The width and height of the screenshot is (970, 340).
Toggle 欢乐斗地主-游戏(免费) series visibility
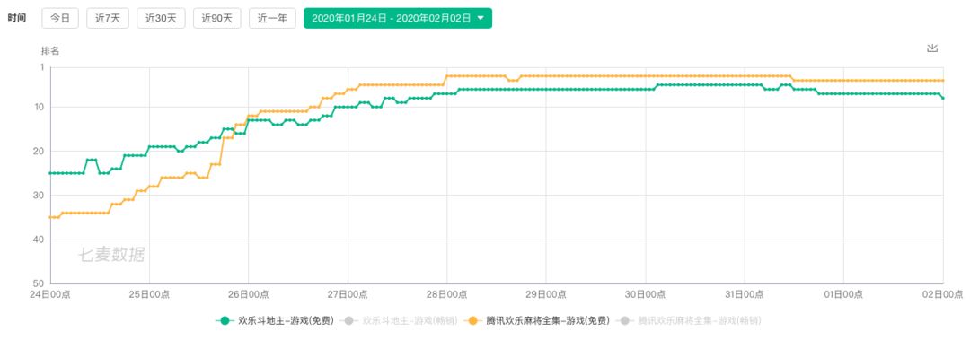(x=286, y=321)
